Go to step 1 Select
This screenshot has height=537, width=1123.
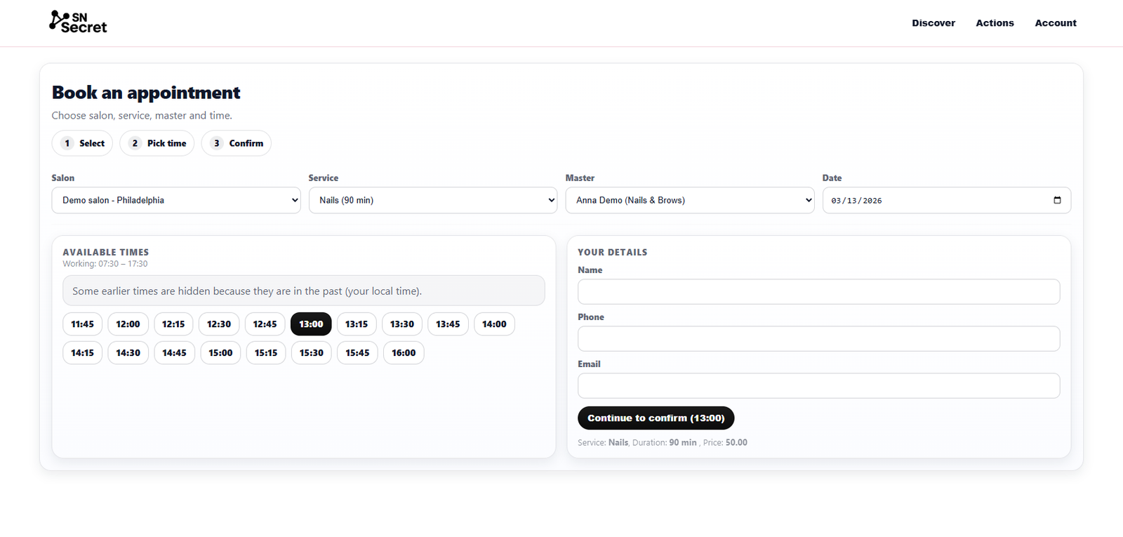[82, 143]
